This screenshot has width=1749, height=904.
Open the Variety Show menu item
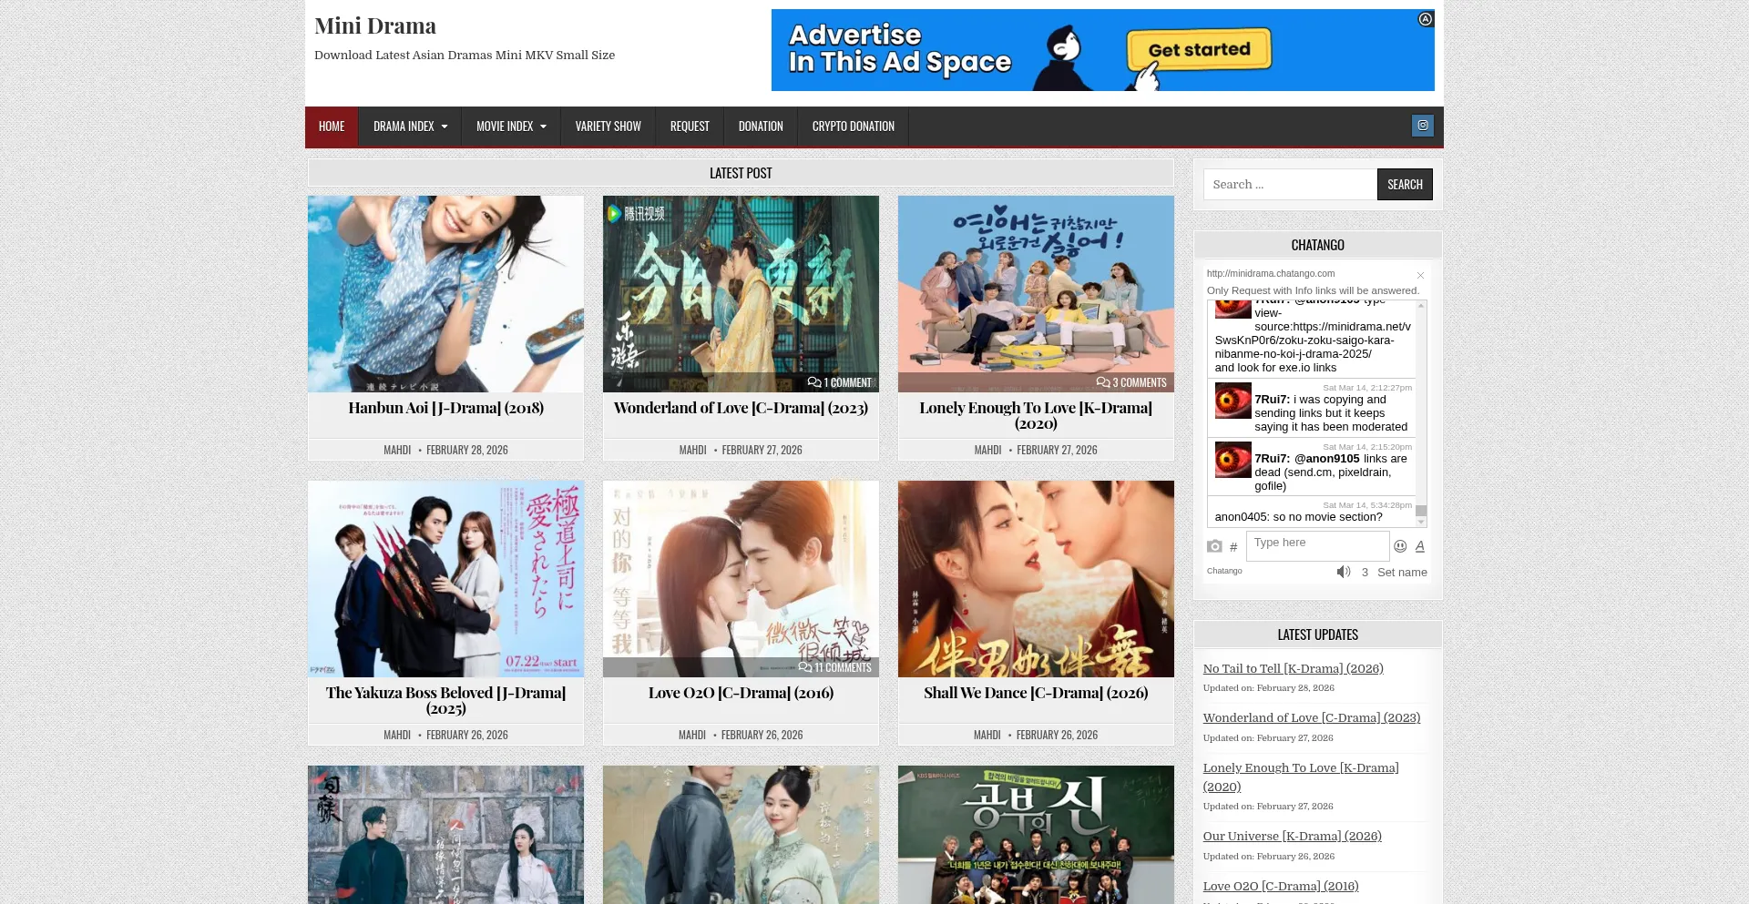coord(609,127)
